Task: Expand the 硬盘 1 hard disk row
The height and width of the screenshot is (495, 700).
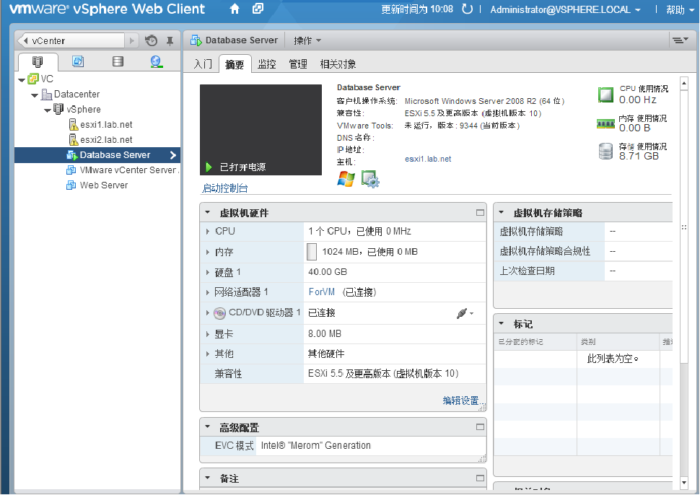Action: [x=208, y=272]
